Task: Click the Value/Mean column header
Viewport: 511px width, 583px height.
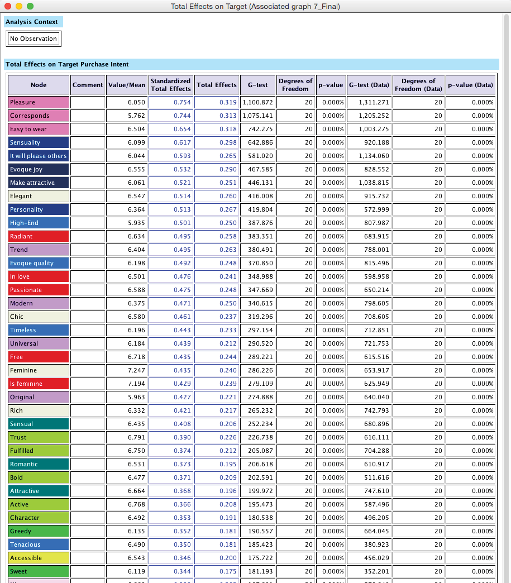Action: (127, 85)
